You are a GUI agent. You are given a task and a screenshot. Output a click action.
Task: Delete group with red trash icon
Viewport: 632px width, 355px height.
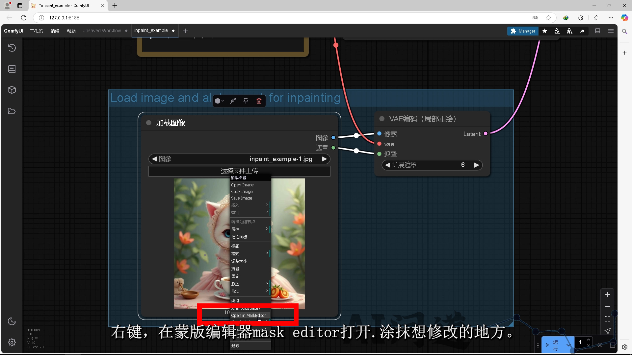click(259, 101)
